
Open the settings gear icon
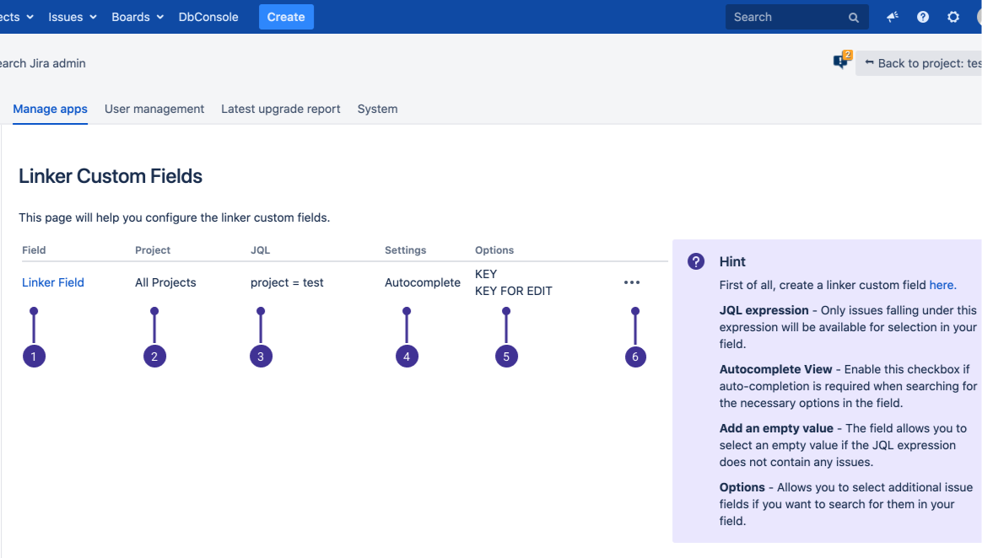coord(952,17)
